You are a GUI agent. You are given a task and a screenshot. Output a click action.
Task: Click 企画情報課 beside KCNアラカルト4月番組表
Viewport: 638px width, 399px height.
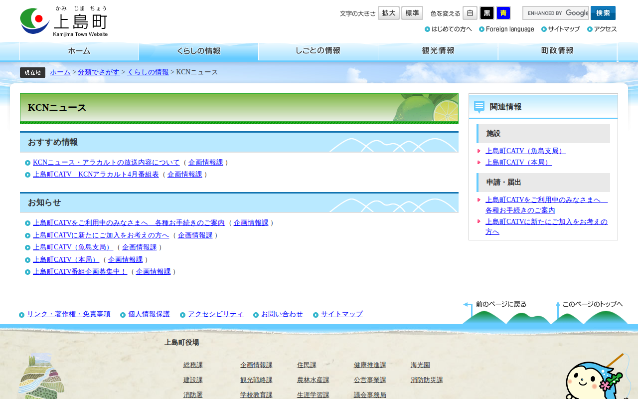185,175
